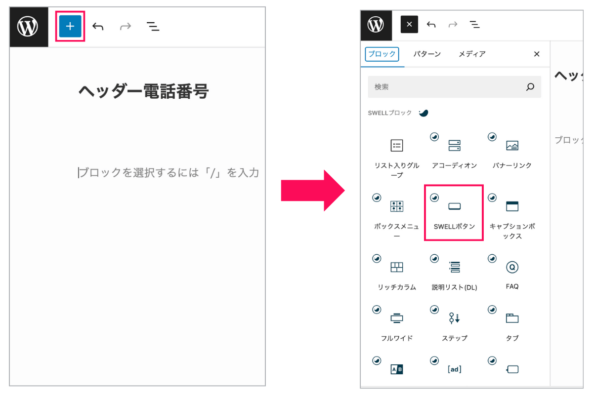Switch to the パターン tab
Screen dimensions: 593x395
(x=427, y=54)
